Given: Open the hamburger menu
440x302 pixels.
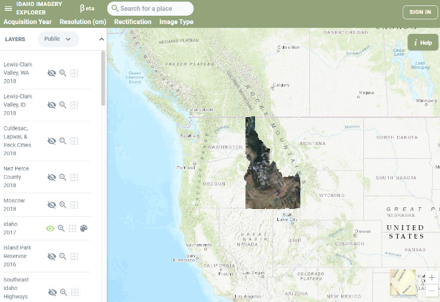Looking at the screenshot, I should click(x=8, y=8).
